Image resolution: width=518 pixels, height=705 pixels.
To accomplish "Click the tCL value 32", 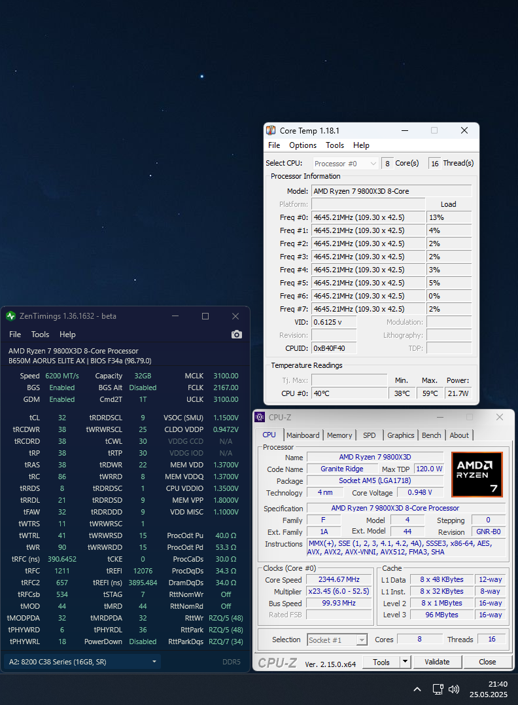I will [x=62, y=418].
